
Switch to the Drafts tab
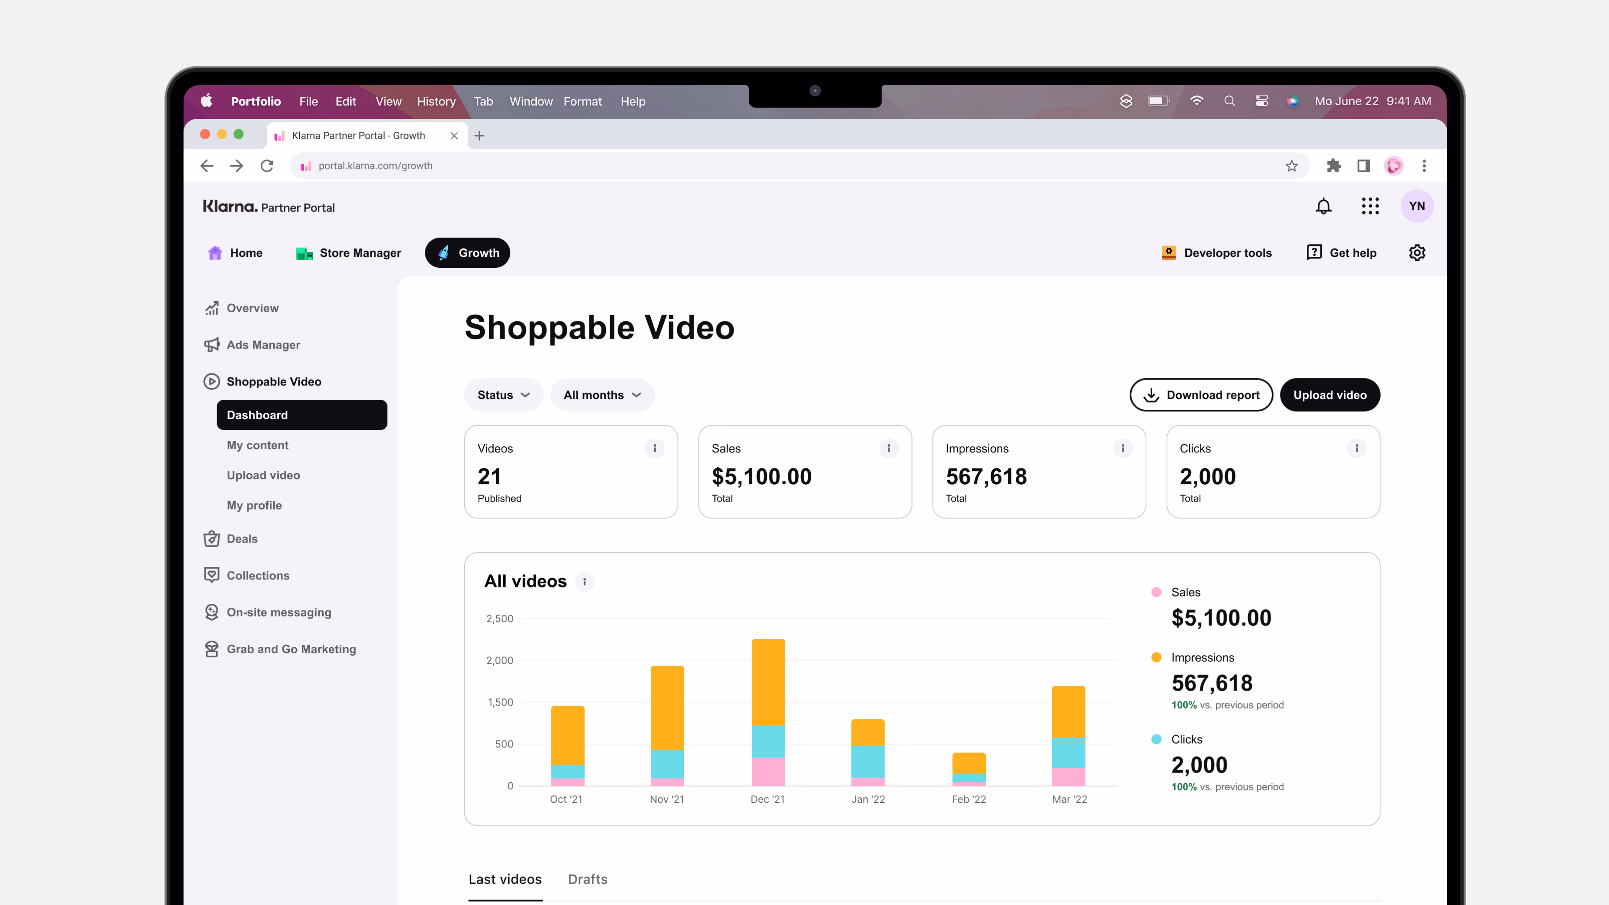coord(587,879)
